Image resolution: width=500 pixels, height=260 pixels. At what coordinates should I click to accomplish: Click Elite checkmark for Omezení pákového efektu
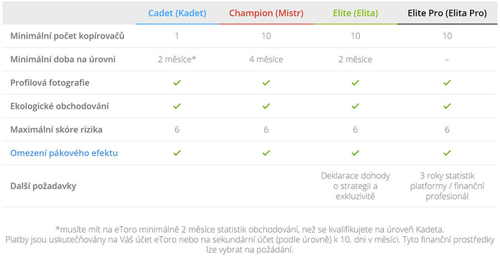[x=355, y=153]
